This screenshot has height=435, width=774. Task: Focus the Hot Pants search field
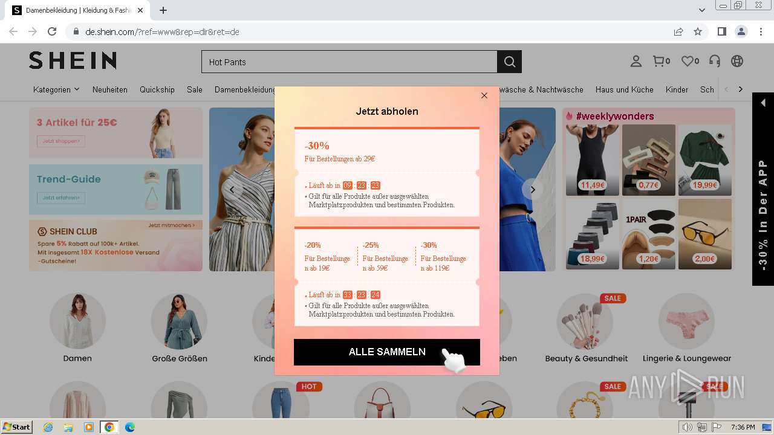click(349, 62)
